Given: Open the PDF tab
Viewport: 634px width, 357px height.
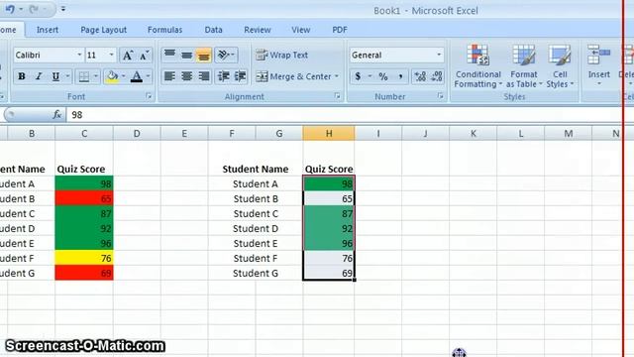Looking at the screenshot, I should pos(339,30).
